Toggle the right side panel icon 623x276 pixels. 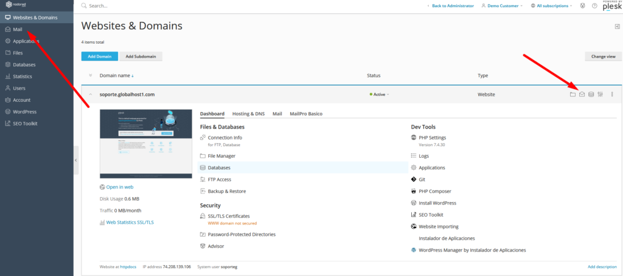pos(618,27)
